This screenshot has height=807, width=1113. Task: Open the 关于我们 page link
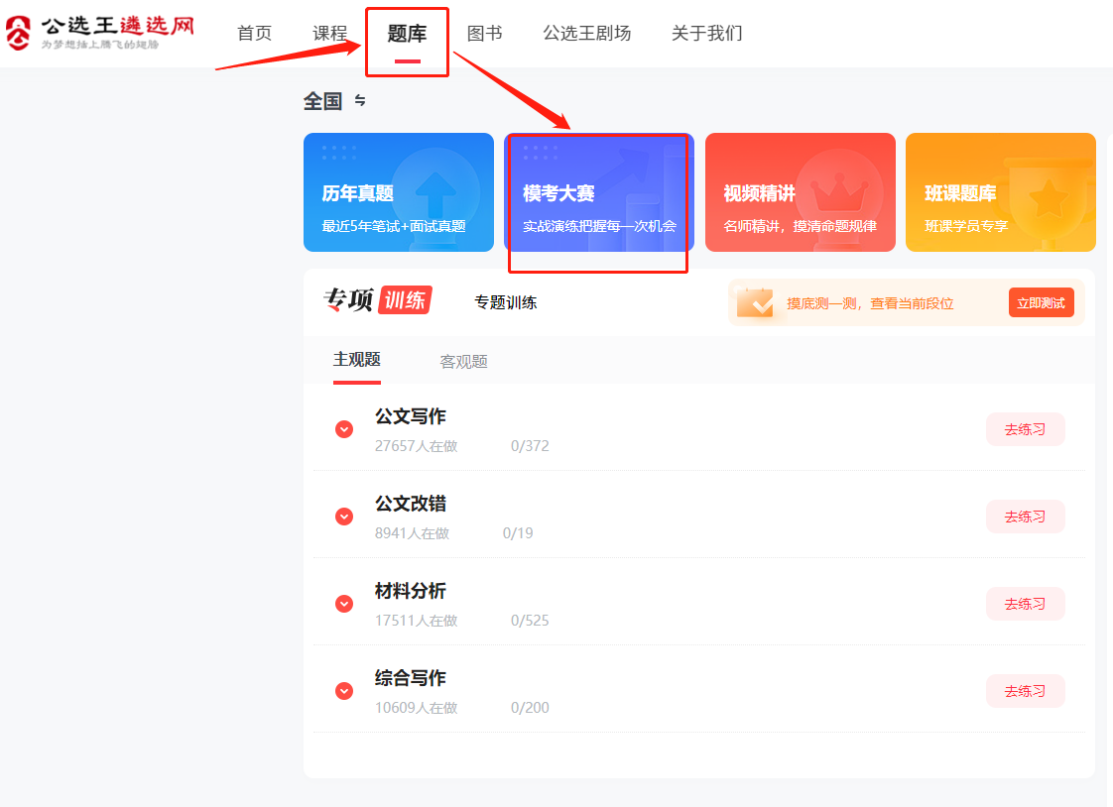[x=706, y=33]
